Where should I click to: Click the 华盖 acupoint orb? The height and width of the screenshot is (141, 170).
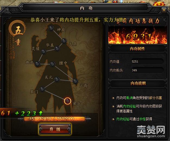57,49
